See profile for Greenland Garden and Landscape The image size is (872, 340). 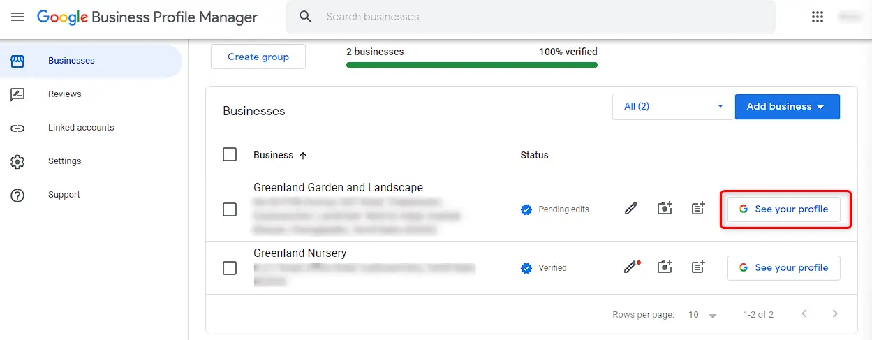click(x=784, y=209)
